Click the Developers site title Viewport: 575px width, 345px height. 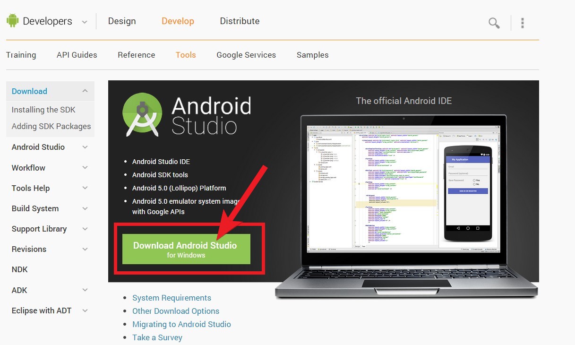47,21
